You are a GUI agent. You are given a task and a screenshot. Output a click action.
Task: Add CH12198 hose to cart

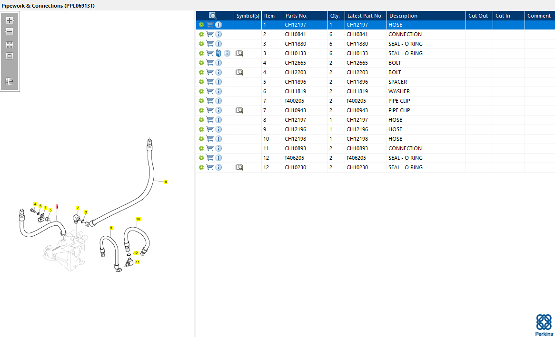(x=210, y=139)
